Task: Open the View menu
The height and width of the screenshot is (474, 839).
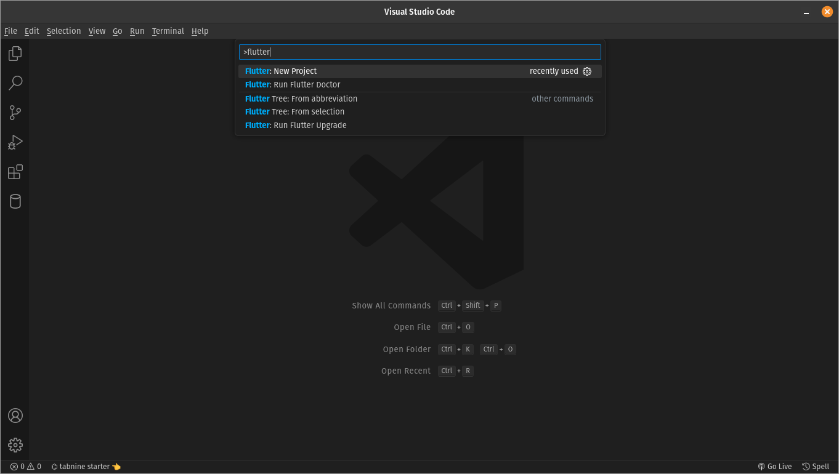Action: 97,31
